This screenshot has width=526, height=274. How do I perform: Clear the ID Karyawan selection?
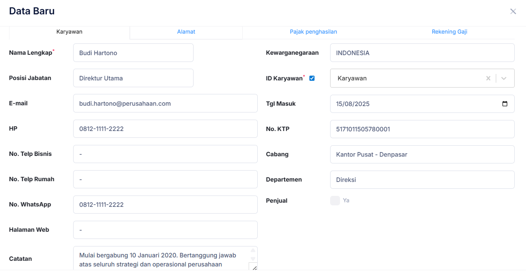click(488, 78)
